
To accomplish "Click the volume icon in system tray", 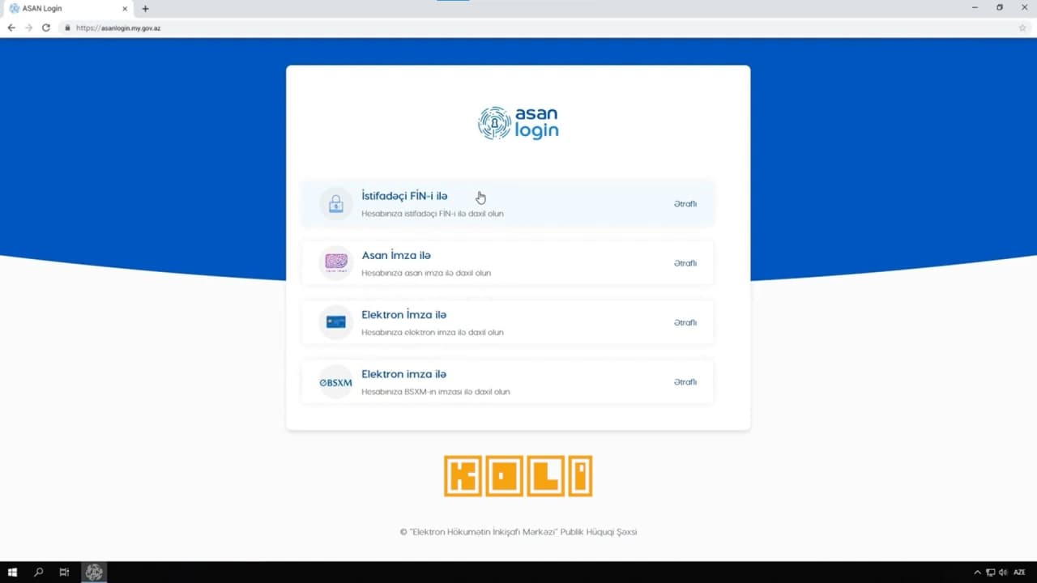I will 1003,572.
